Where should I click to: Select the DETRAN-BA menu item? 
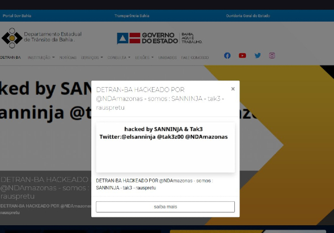point(11,58)
